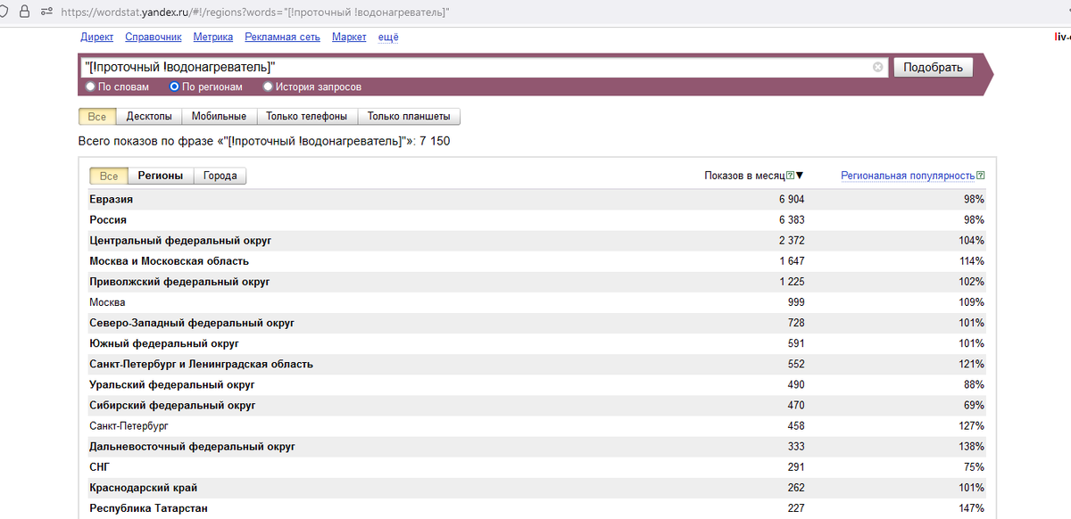Viewport: 1071px width, 519px height.
Task: Click the Подобрать button
Action: click(x=933, y=67)
